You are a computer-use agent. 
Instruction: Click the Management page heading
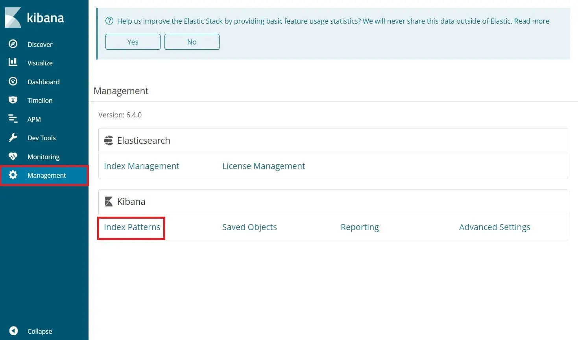121,91
